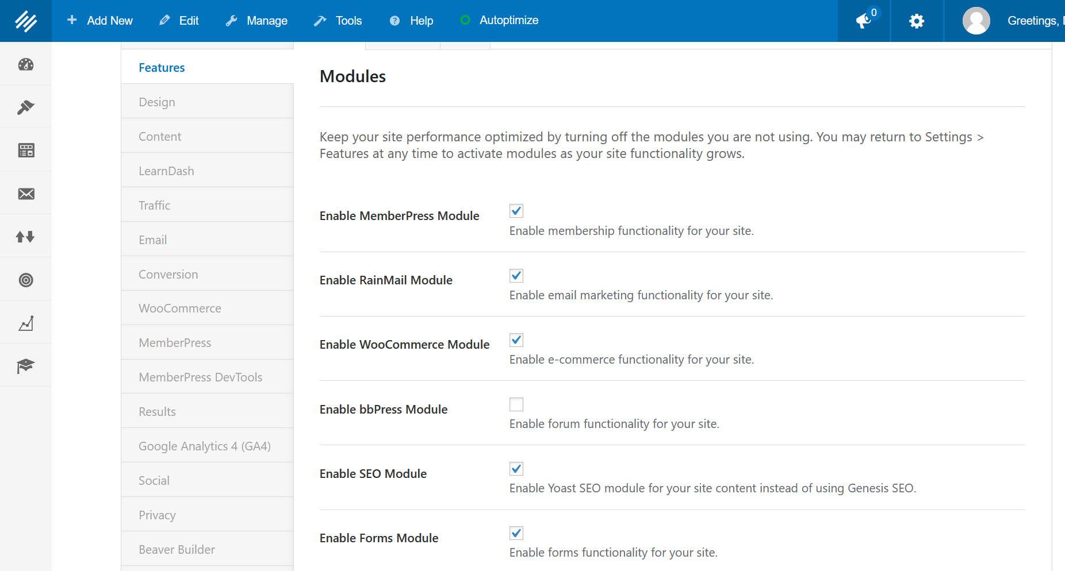Select the Google Analytics 4 (GA4) tab
This screenshot has height=571, width=1065.
[x=204, y=446]
